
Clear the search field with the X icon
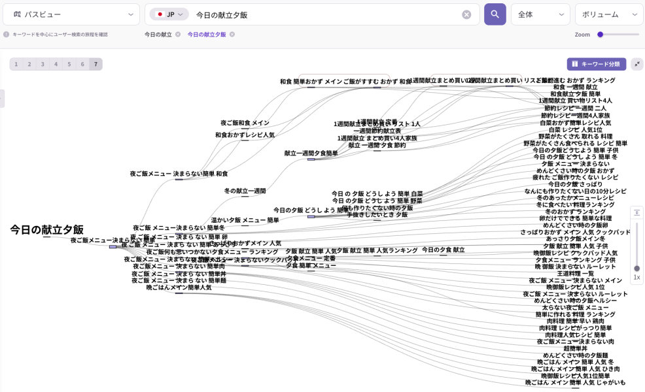coord(466,14)
